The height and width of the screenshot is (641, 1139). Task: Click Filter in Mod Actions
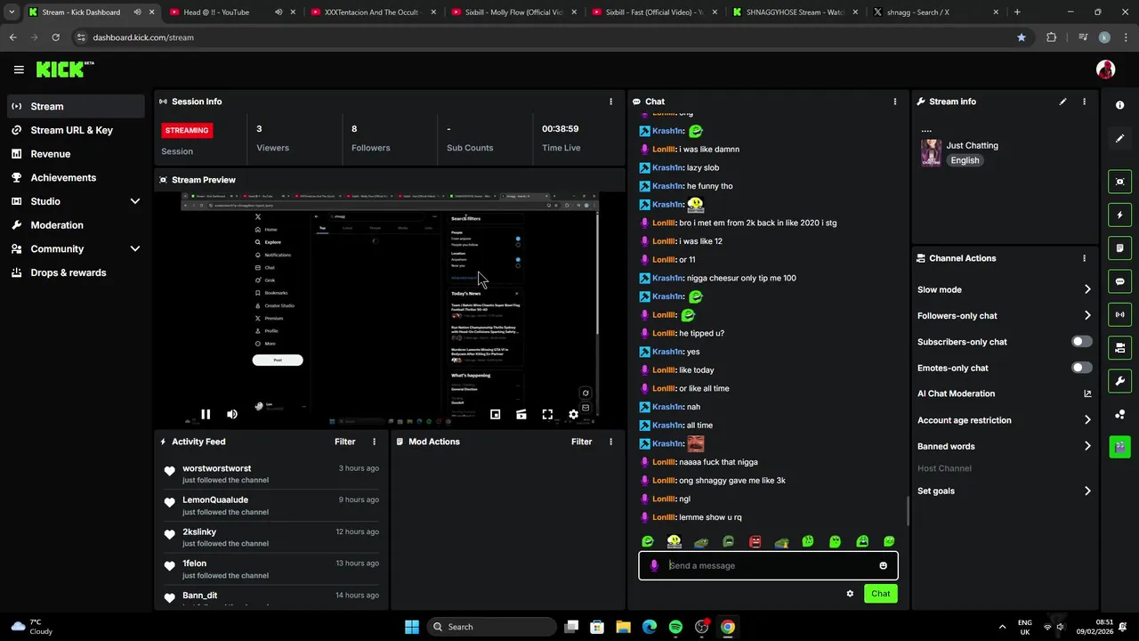(x=581, y=442)
